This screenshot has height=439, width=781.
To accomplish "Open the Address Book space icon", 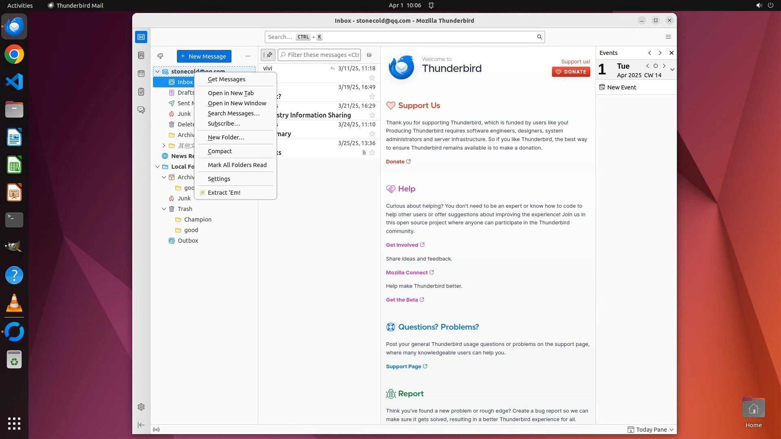I will click(x=141, y=55).
